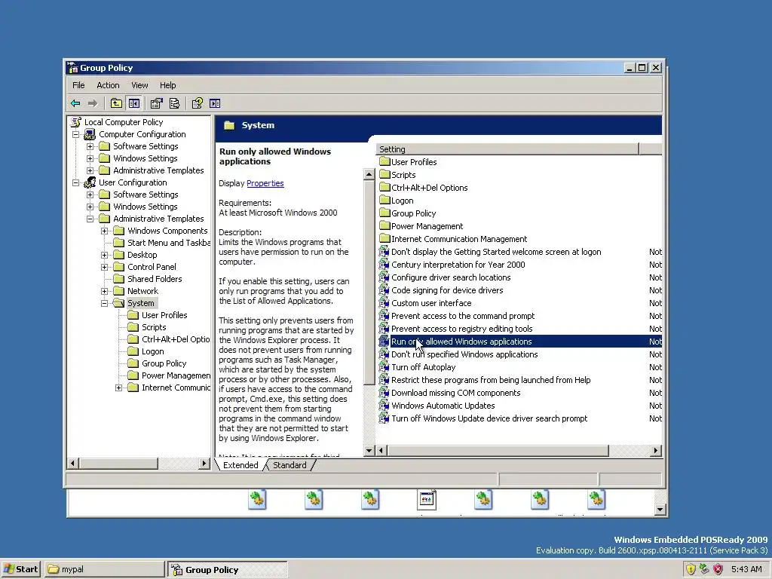Image resolution: width=772 pixels, height=579 pixels.
Task: Click description pane scroll down arrow
Action: point(369,450)
